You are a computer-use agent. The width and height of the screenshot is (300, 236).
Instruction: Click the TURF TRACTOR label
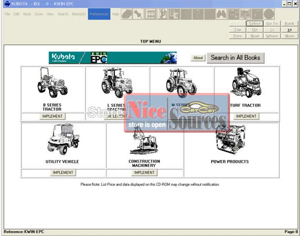[245, 105]
